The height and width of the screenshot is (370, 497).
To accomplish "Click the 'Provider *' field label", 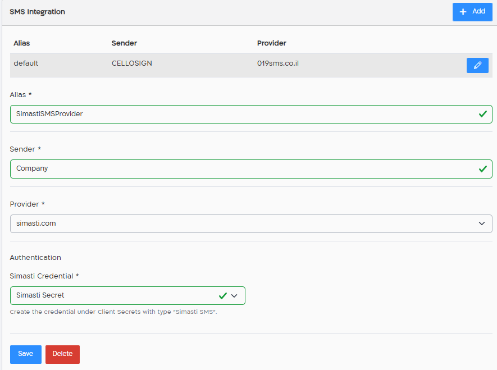I will [28, 204].
